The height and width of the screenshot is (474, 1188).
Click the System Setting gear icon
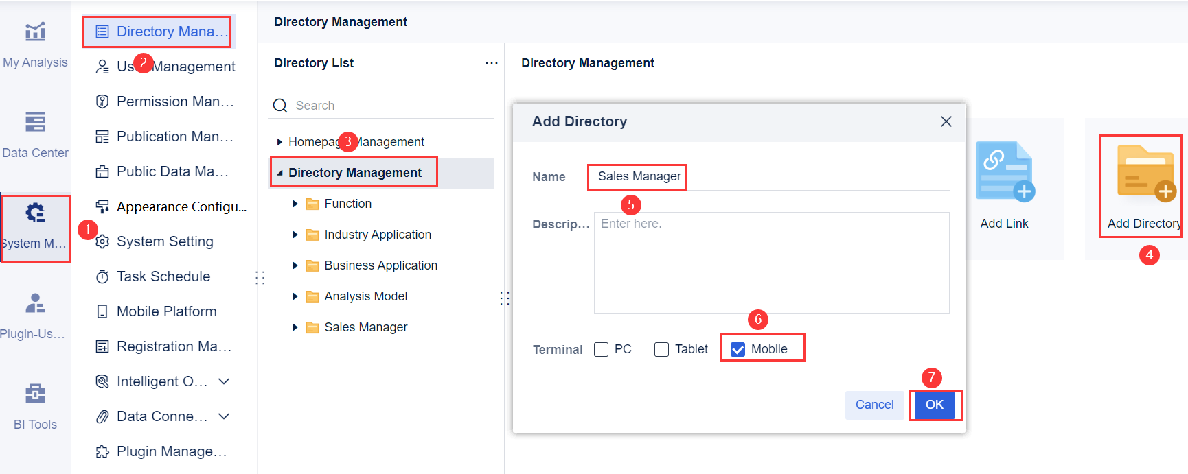[102, 241]
